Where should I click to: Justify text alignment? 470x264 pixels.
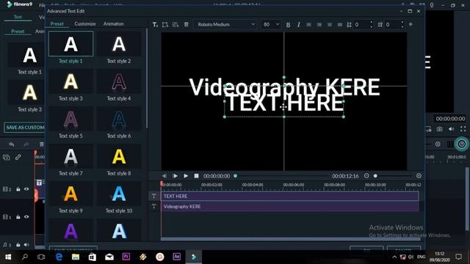(x=339, y=24)
